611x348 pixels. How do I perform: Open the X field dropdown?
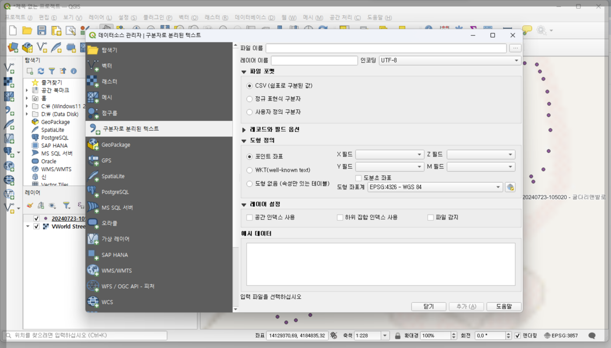[x=389, y=154]
